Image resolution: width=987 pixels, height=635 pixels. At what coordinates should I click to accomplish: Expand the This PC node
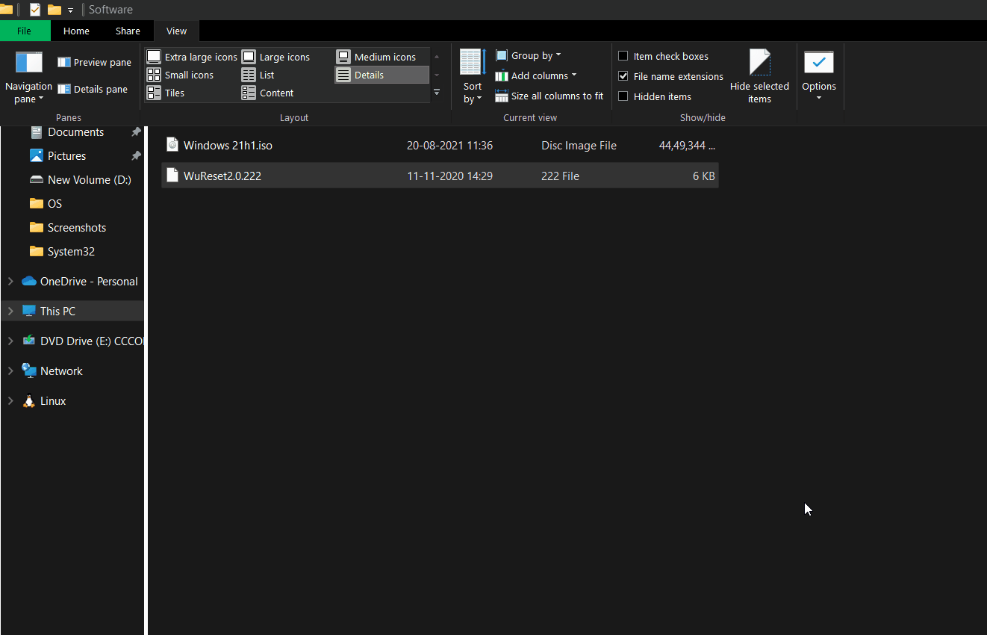tap(10, 312)
